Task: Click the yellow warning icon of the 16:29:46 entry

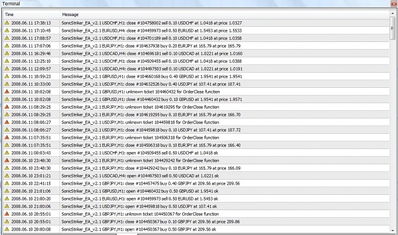Action: 7,53
